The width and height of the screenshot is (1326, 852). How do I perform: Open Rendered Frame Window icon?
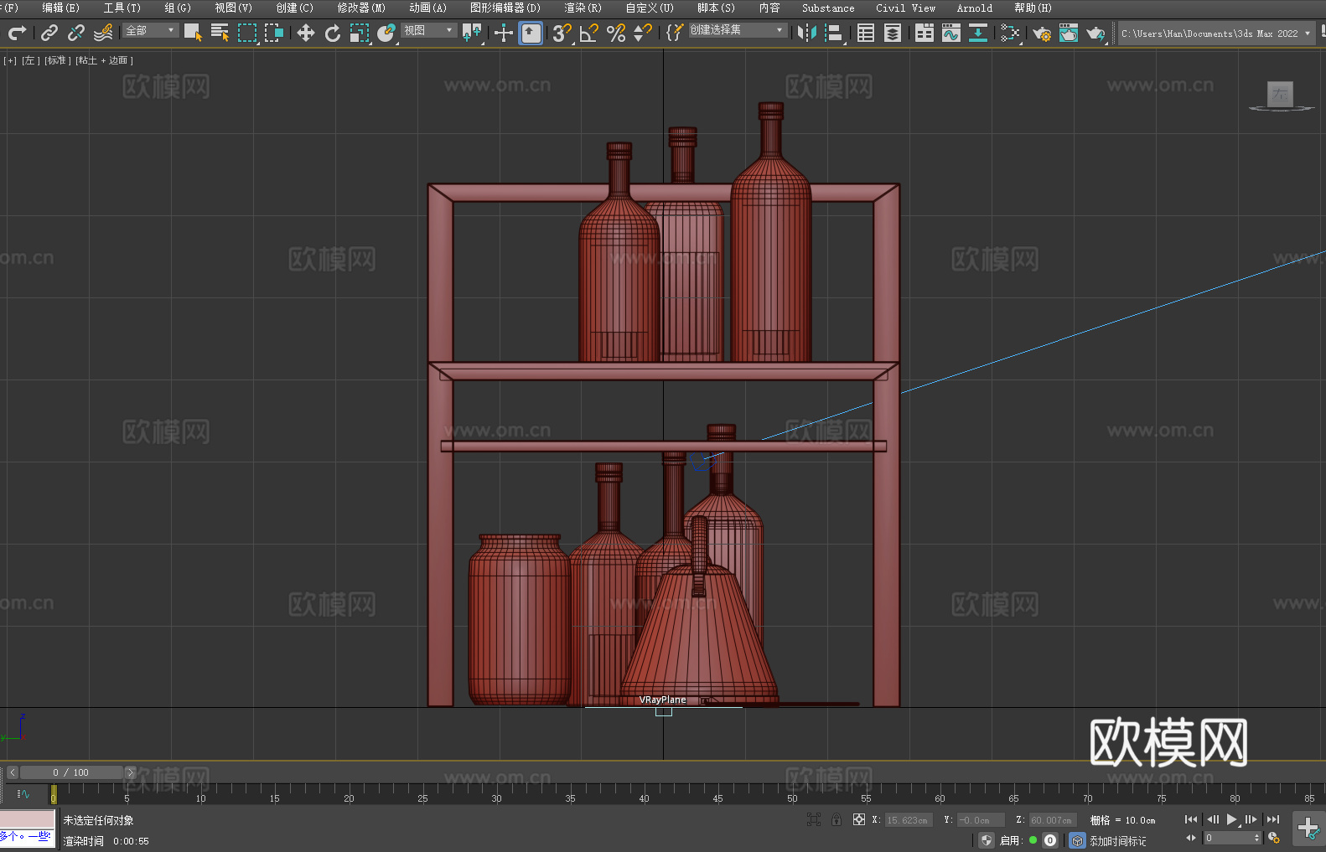[1069, 33]
